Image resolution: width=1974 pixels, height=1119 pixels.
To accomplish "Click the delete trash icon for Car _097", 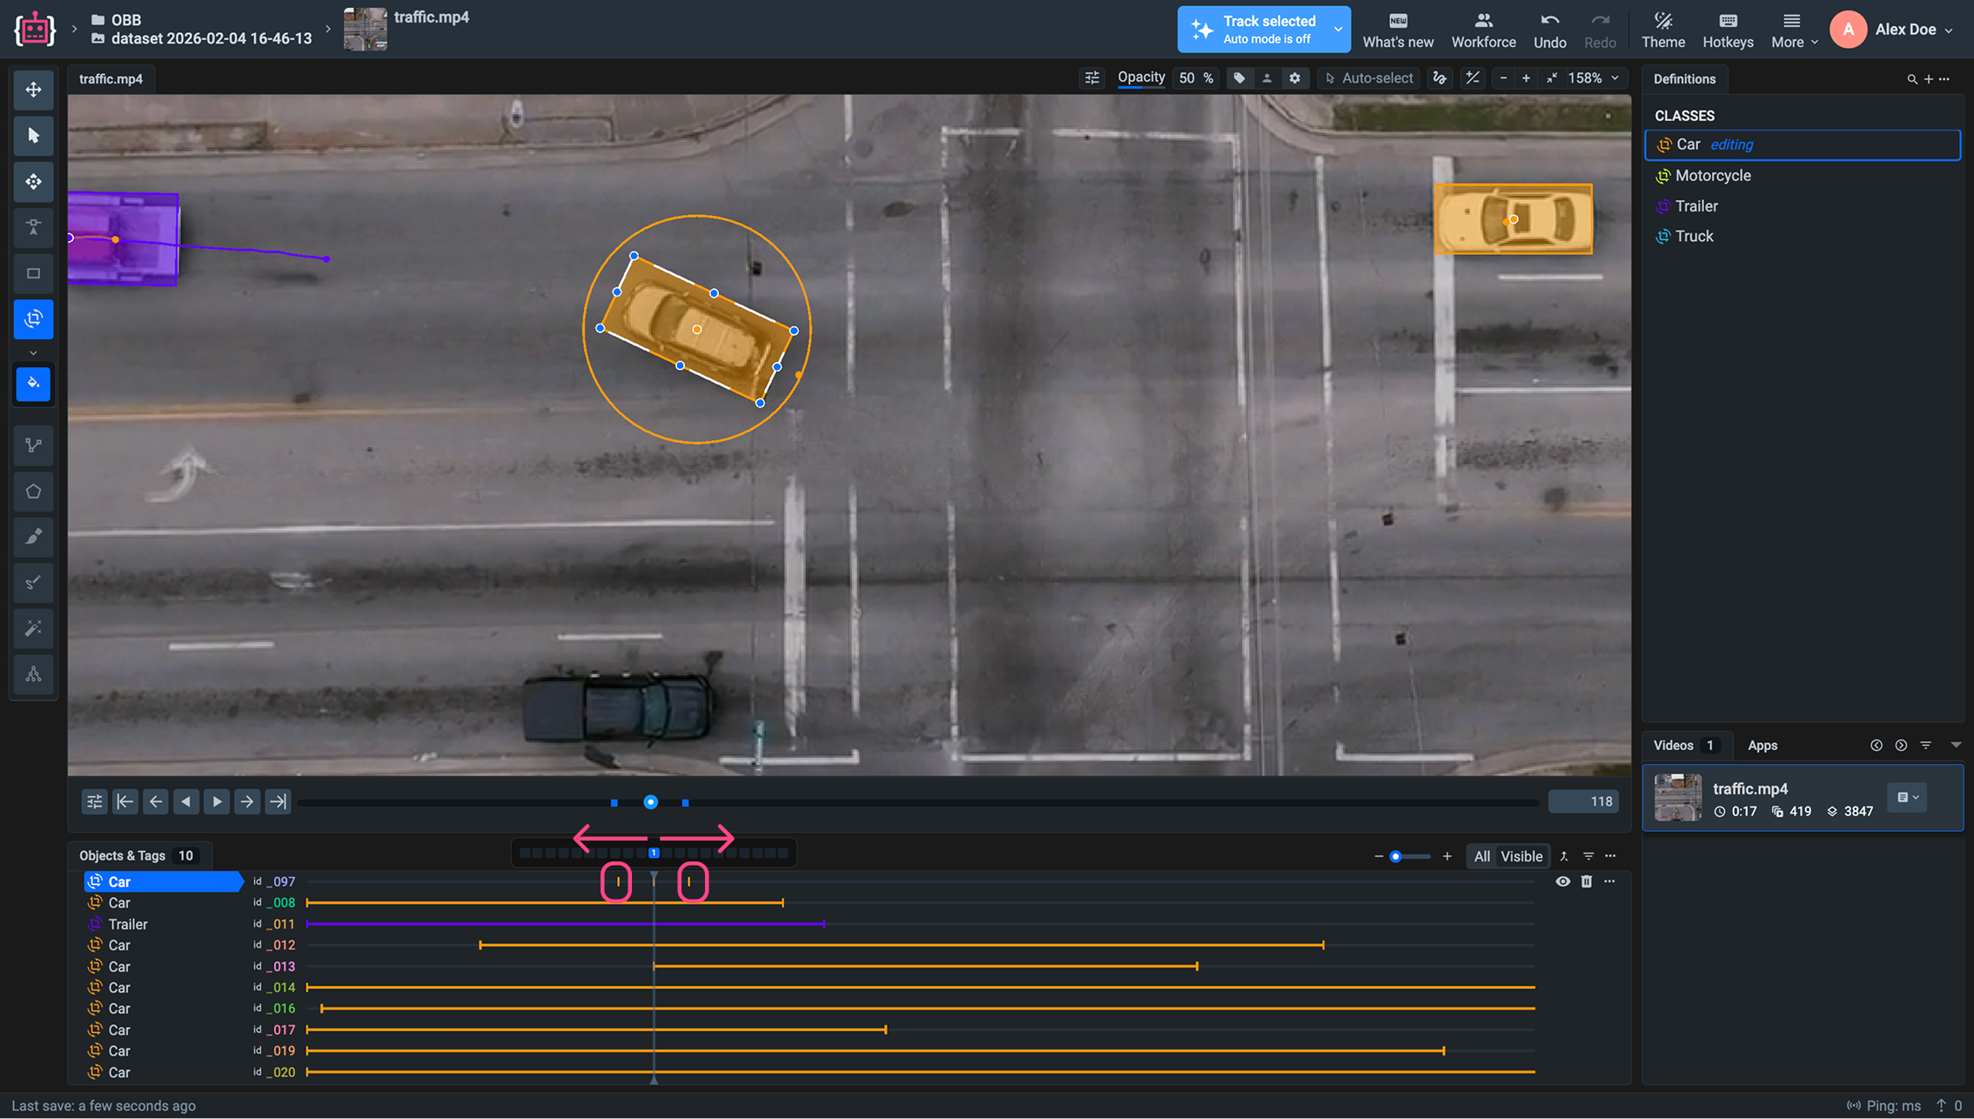I will pos(1586,881).
